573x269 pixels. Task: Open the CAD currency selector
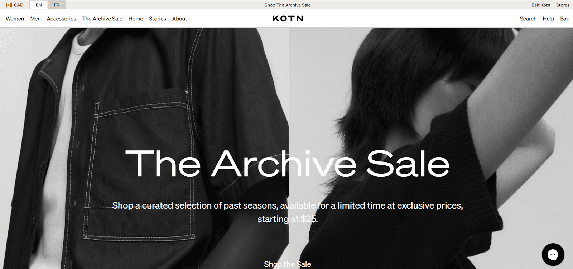click(15, 5)
